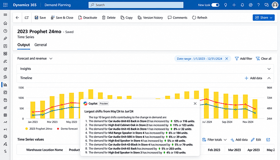The width and height of the screenshot is (280, 160).
Task: Click the Mar 2023 column header
Action: click(x=234, y=150)
